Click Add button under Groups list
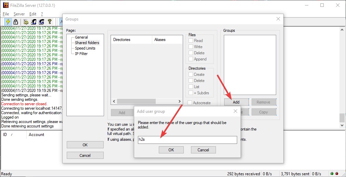This screenshot has width=346, height=177. (236, 102)
